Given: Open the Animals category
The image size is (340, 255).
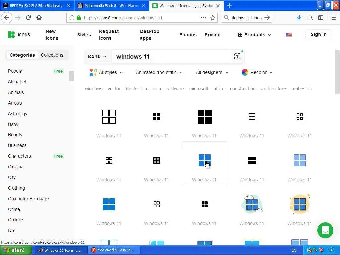Looking at the screenshot, I should point(16,92).
